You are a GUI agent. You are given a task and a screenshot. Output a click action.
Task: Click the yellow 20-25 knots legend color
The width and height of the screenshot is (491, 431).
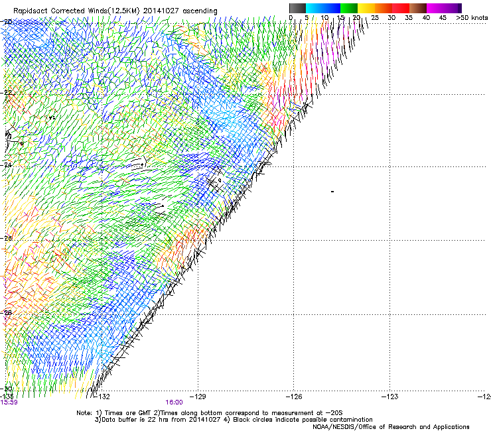366,8
